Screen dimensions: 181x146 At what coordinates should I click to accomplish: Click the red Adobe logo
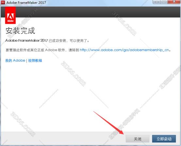(10, 15)
